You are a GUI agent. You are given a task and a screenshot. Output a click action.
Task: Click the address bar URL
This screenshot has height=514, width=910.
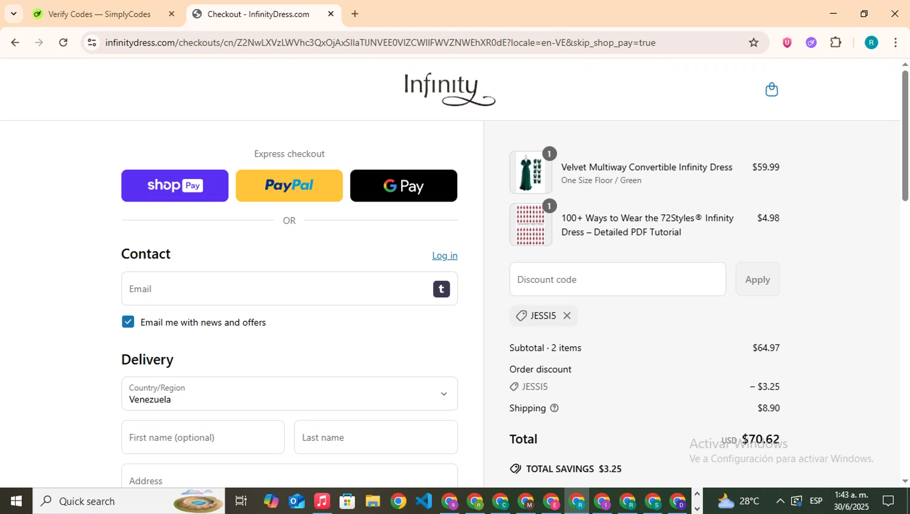(x=380, y=42)
